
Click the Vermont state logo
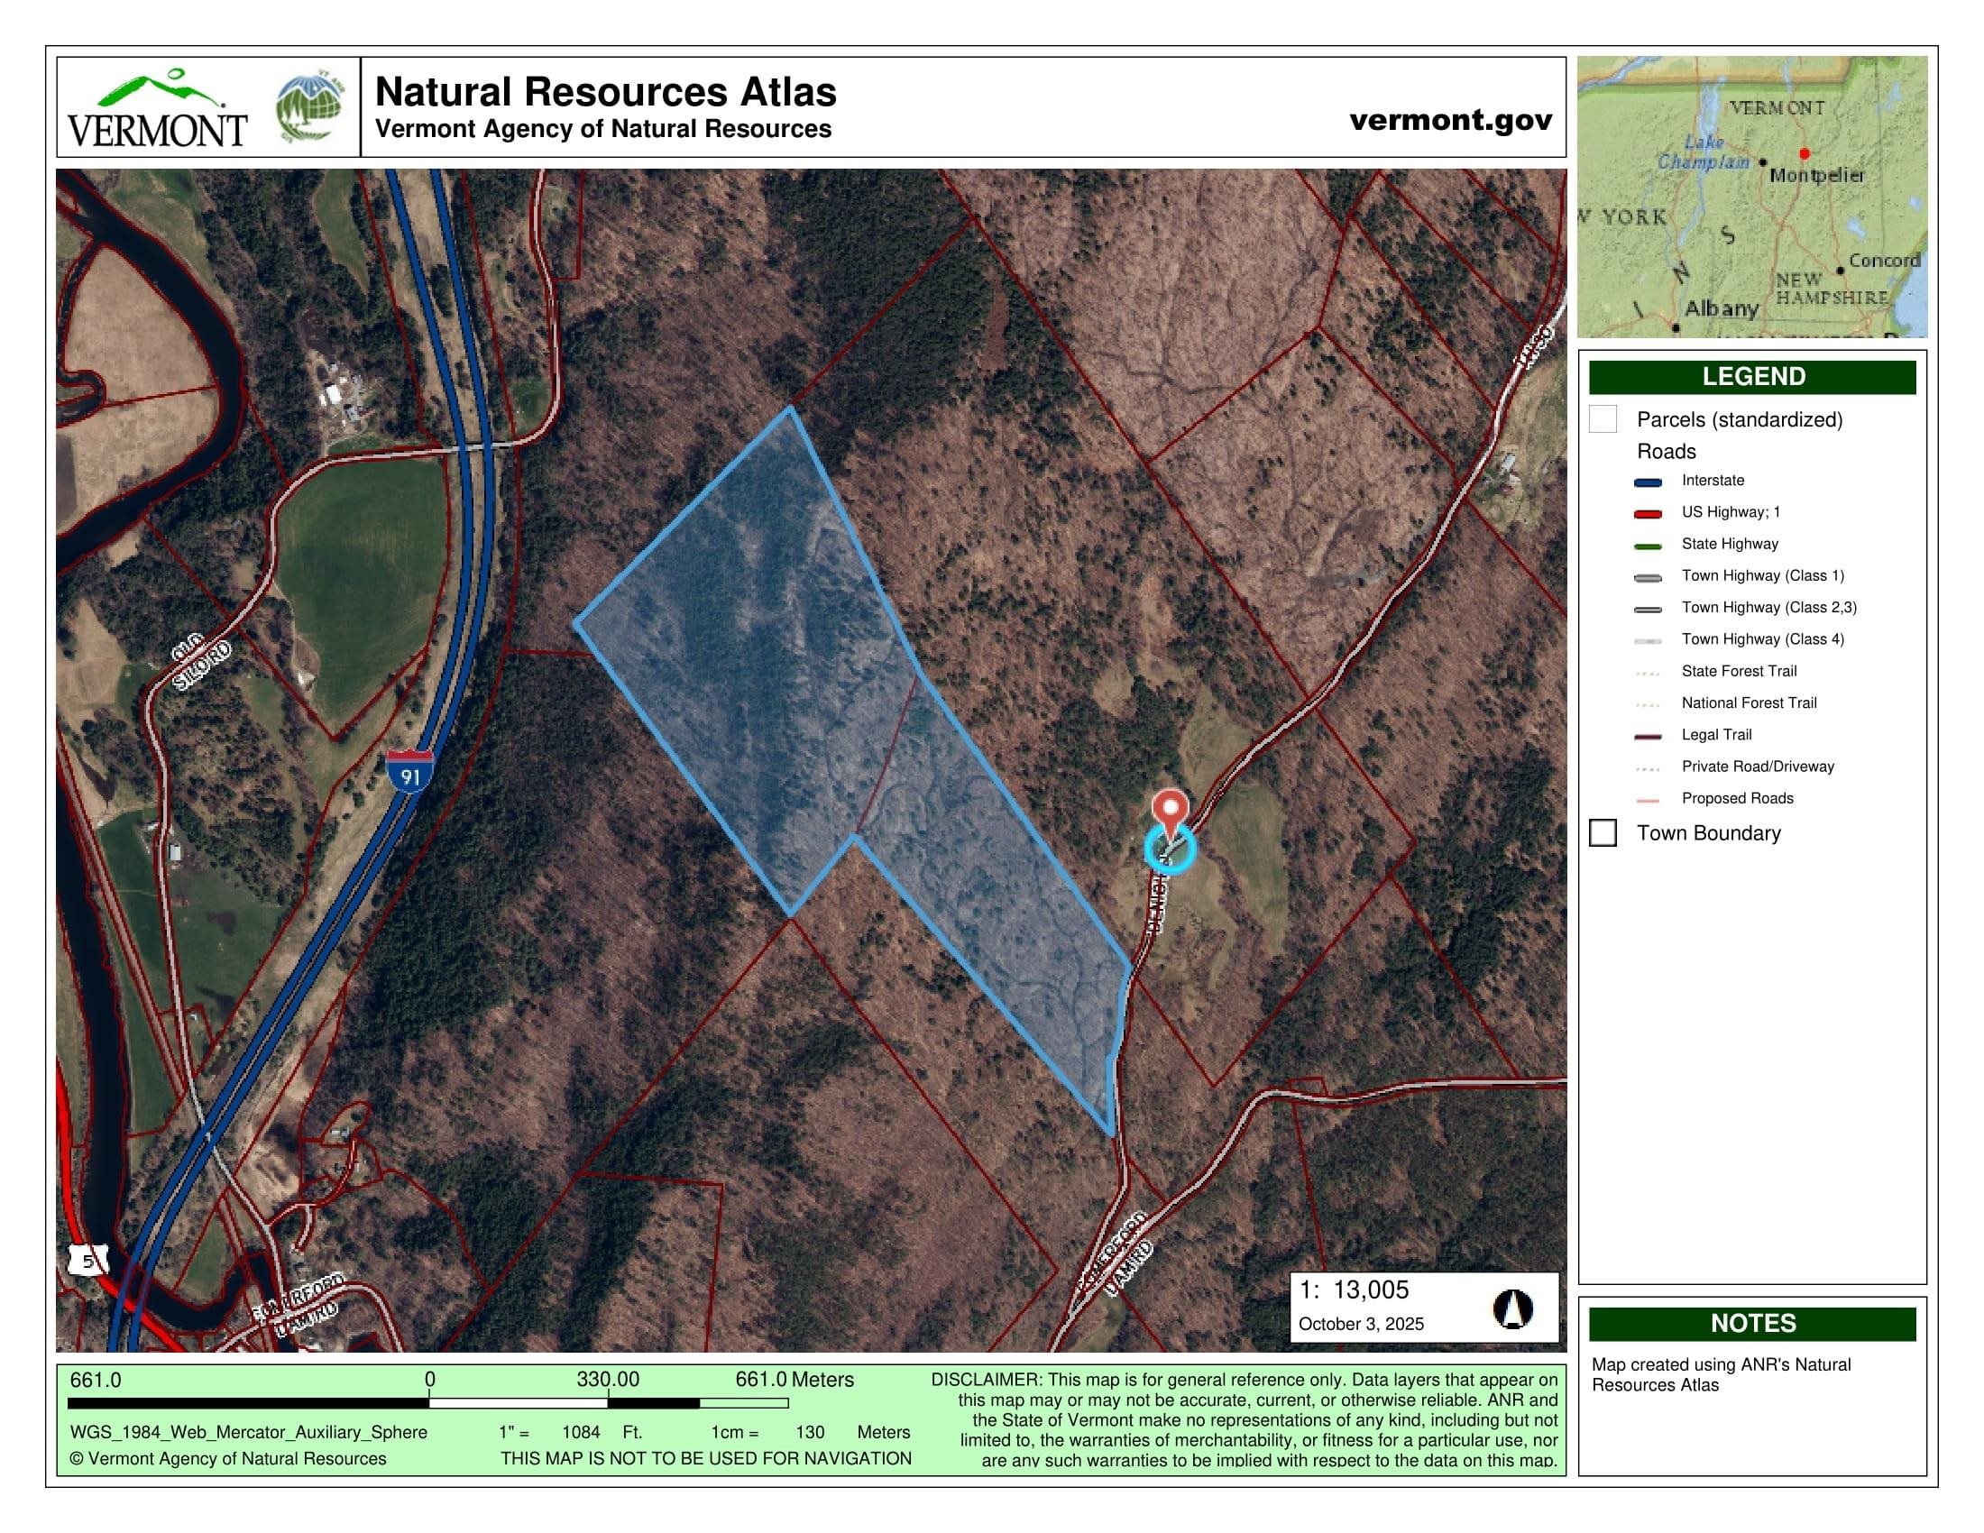[157, 108]
